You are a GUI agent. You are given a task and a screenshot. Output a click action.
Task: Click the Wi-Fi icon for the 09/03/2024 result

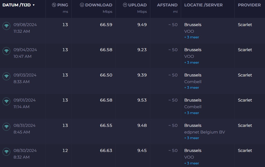[x=6, y=76]
